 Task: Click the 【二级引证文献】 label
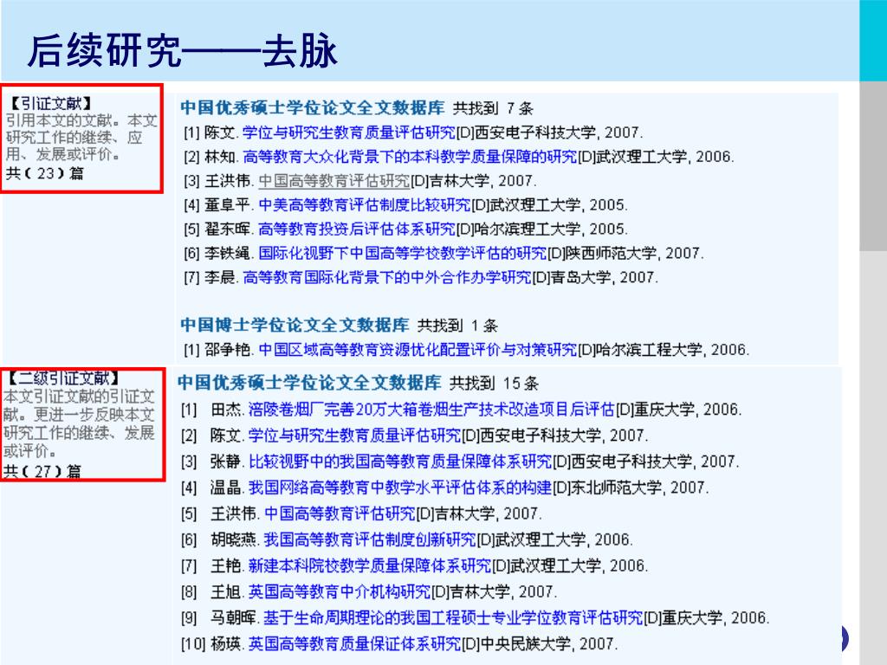[x=62, y=378]
